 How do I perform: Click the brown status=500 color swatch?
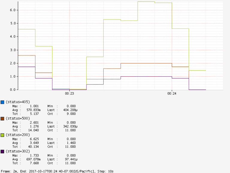point(2,119)
